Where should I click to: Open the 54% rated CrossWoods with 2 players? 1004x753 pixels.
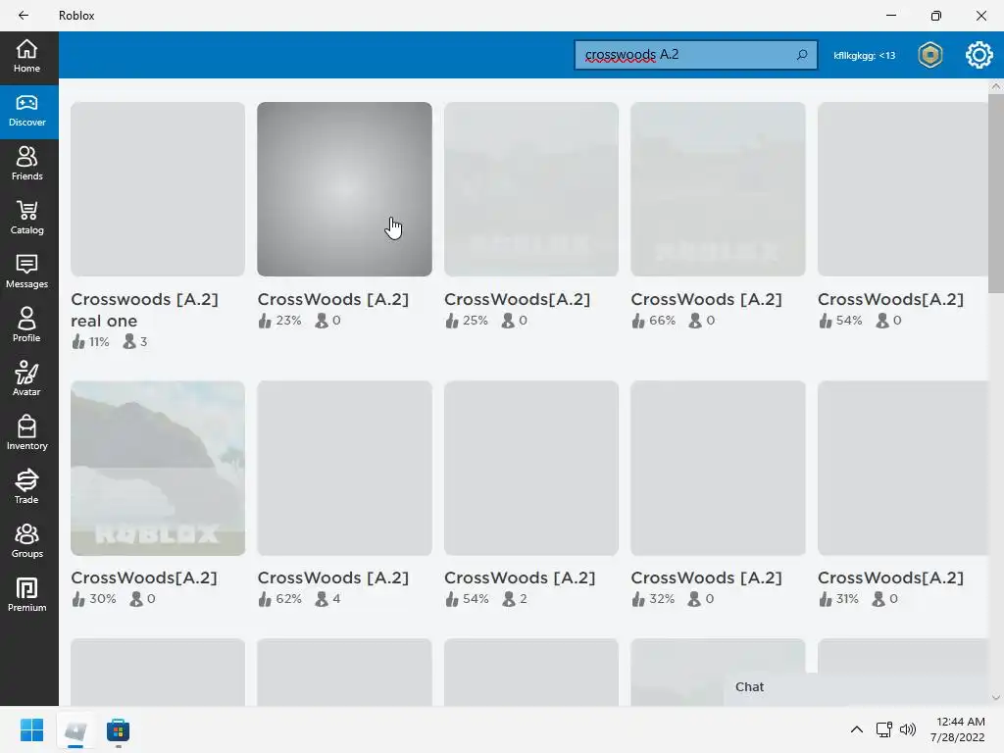pos(531,468)
